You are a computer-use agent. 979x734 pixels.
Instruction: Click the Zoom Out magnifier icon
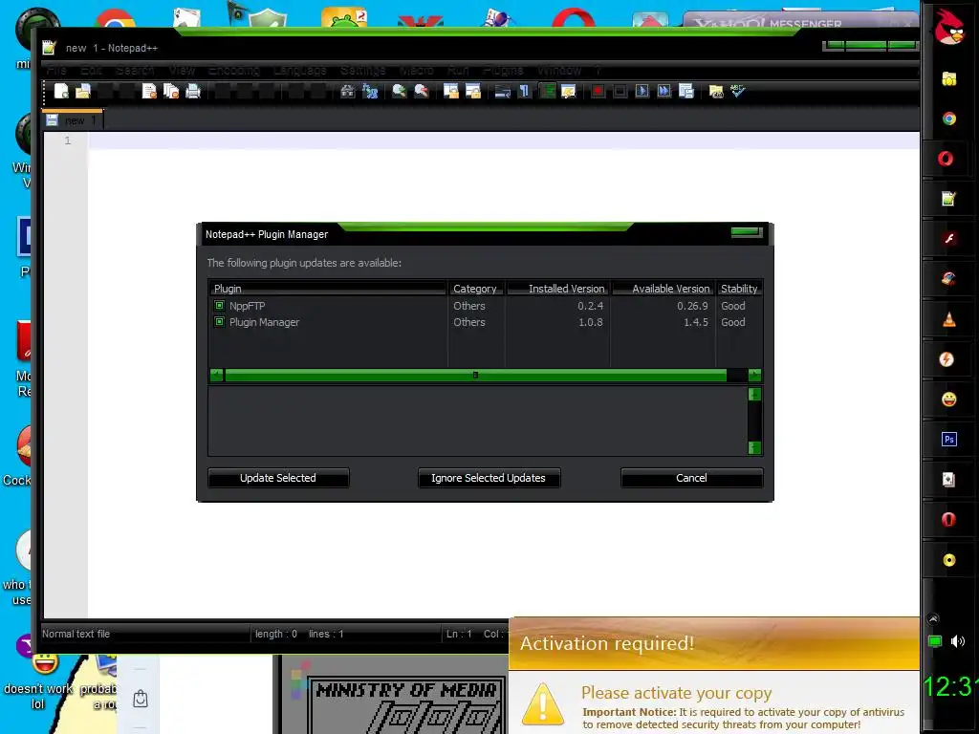[422, 91]
